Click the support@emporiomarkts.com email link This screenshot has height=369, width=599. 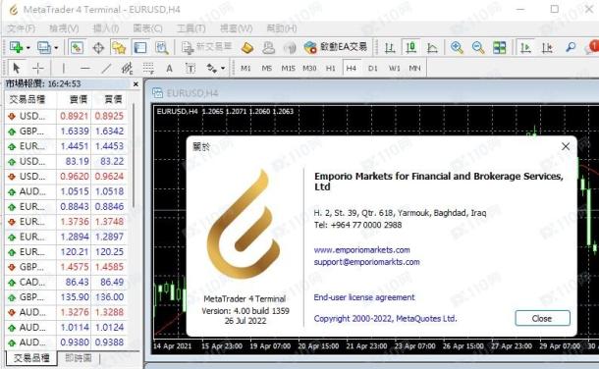[x=366, y=262]
